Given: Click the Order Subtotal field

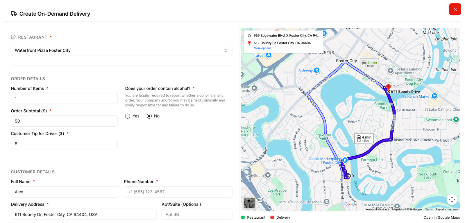Looking at the screenshot, I should (x=64, y=121).
